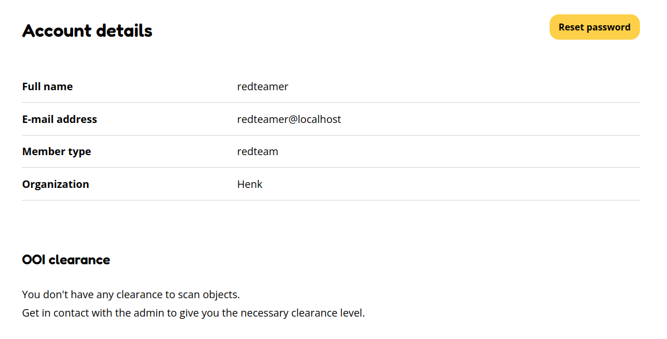
Task: Open the Henk organization entry
Action: click(x=249, y=184)
